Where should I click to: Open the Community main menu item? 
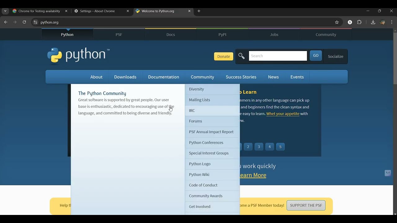pyautogui.click(x=202, y=77)
